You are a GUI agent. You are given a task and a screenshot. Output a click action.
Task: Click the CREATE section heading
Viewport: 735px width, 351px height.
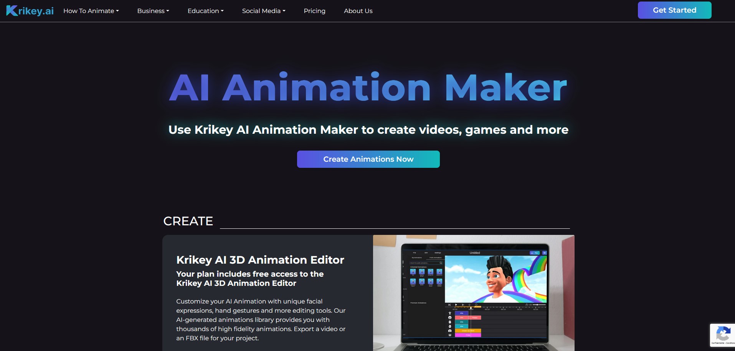(188, 221)
